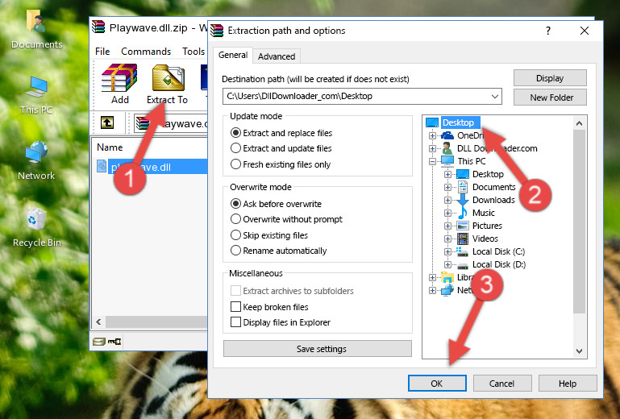Click folder tree scrollbar up arrow
This screenshot has width=620, height=419.
(579, 124)
